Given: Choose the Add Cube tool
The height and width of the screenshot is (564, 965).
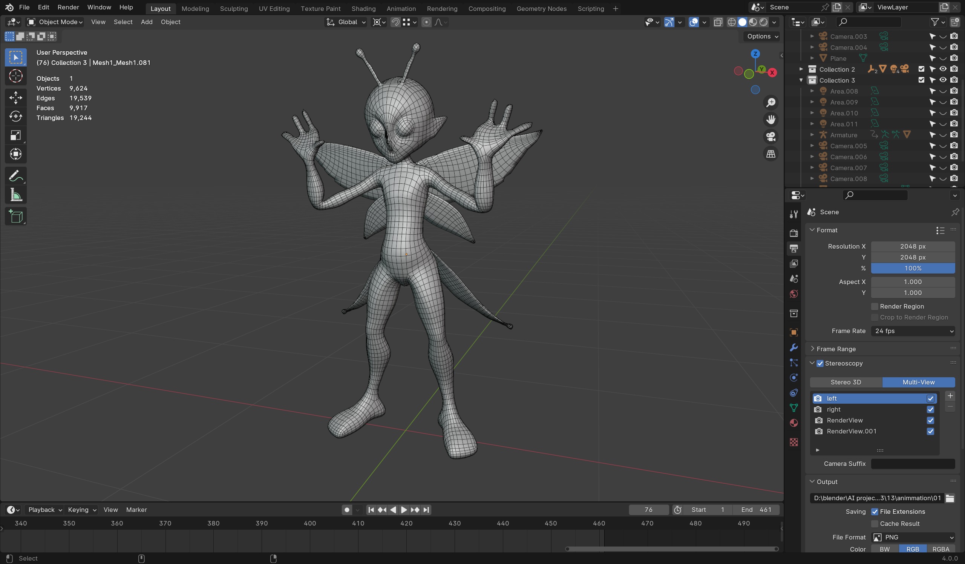Looking at the screenshot, I should tap(16, 217).
